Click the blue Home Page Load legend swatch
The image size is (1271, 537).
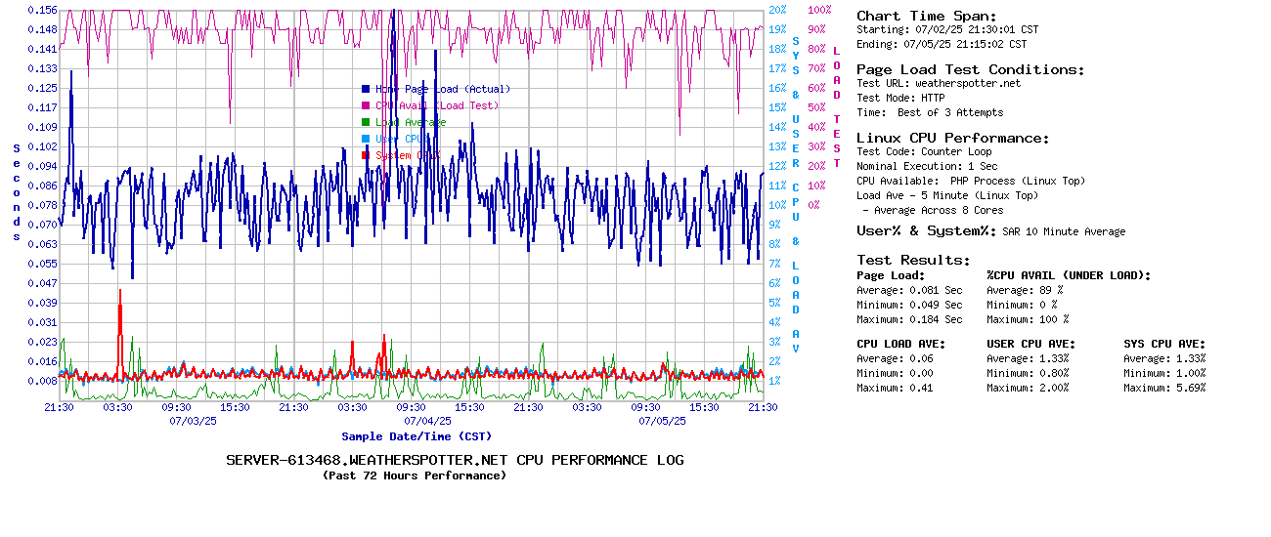pos(366,89)
